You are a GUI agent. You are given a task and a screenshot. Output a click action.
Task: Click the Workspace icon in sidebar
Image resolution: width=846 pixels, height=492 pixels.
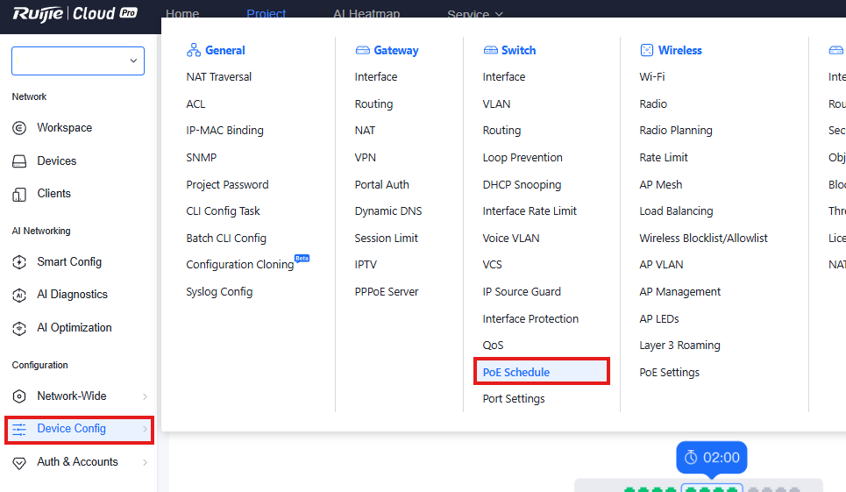[x=19, y=128]
